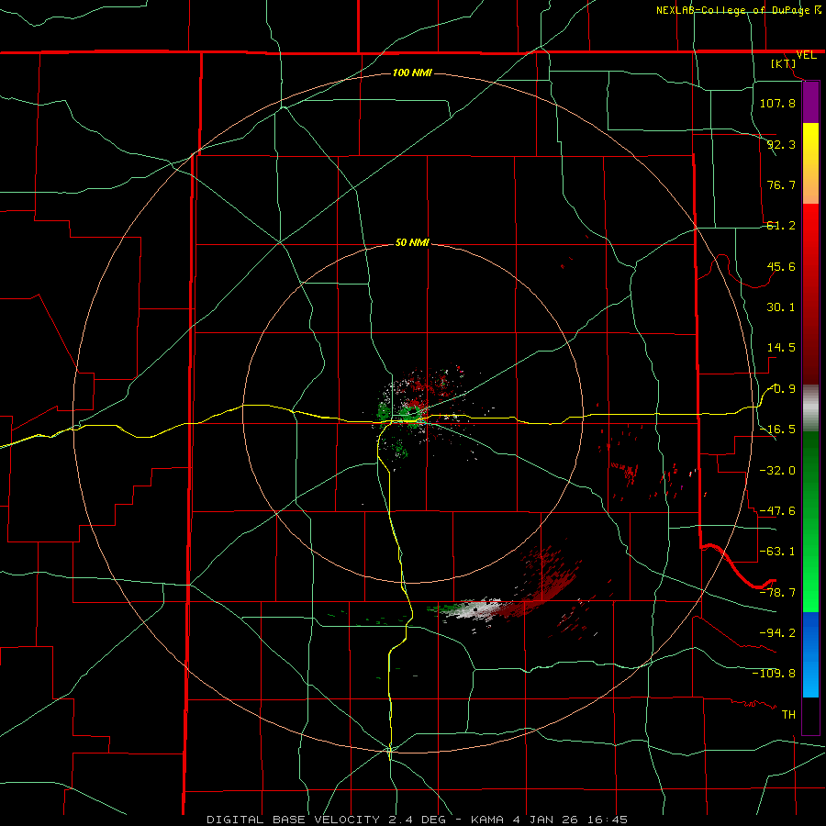Viewport: 826px width, 826px height.
Task: Click the 50 NMI range ring label
Action: [x=412, y=242]
